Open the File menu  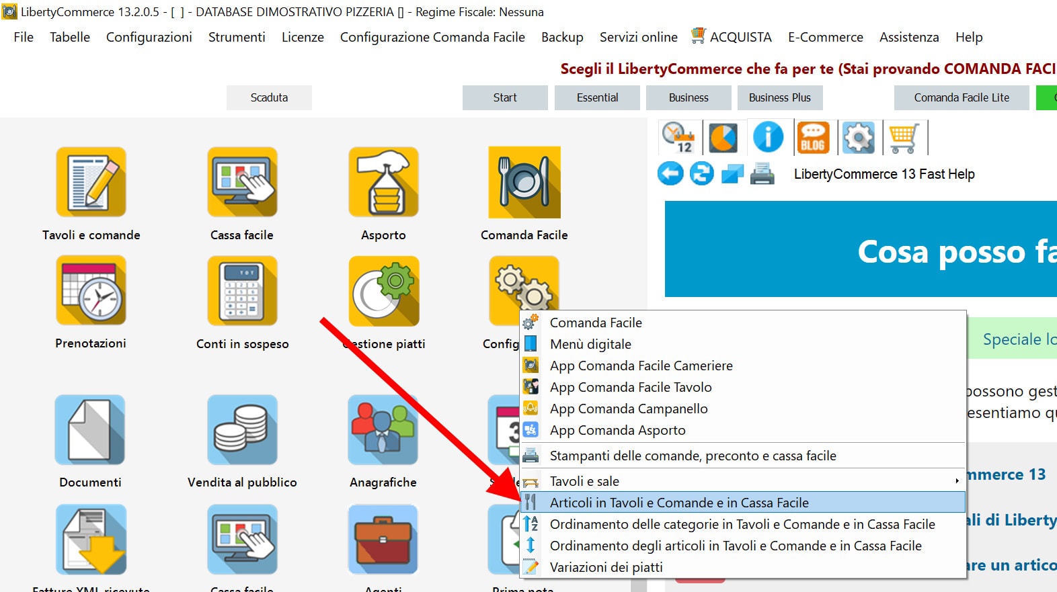pyautogui.click(x=24, y=37)
